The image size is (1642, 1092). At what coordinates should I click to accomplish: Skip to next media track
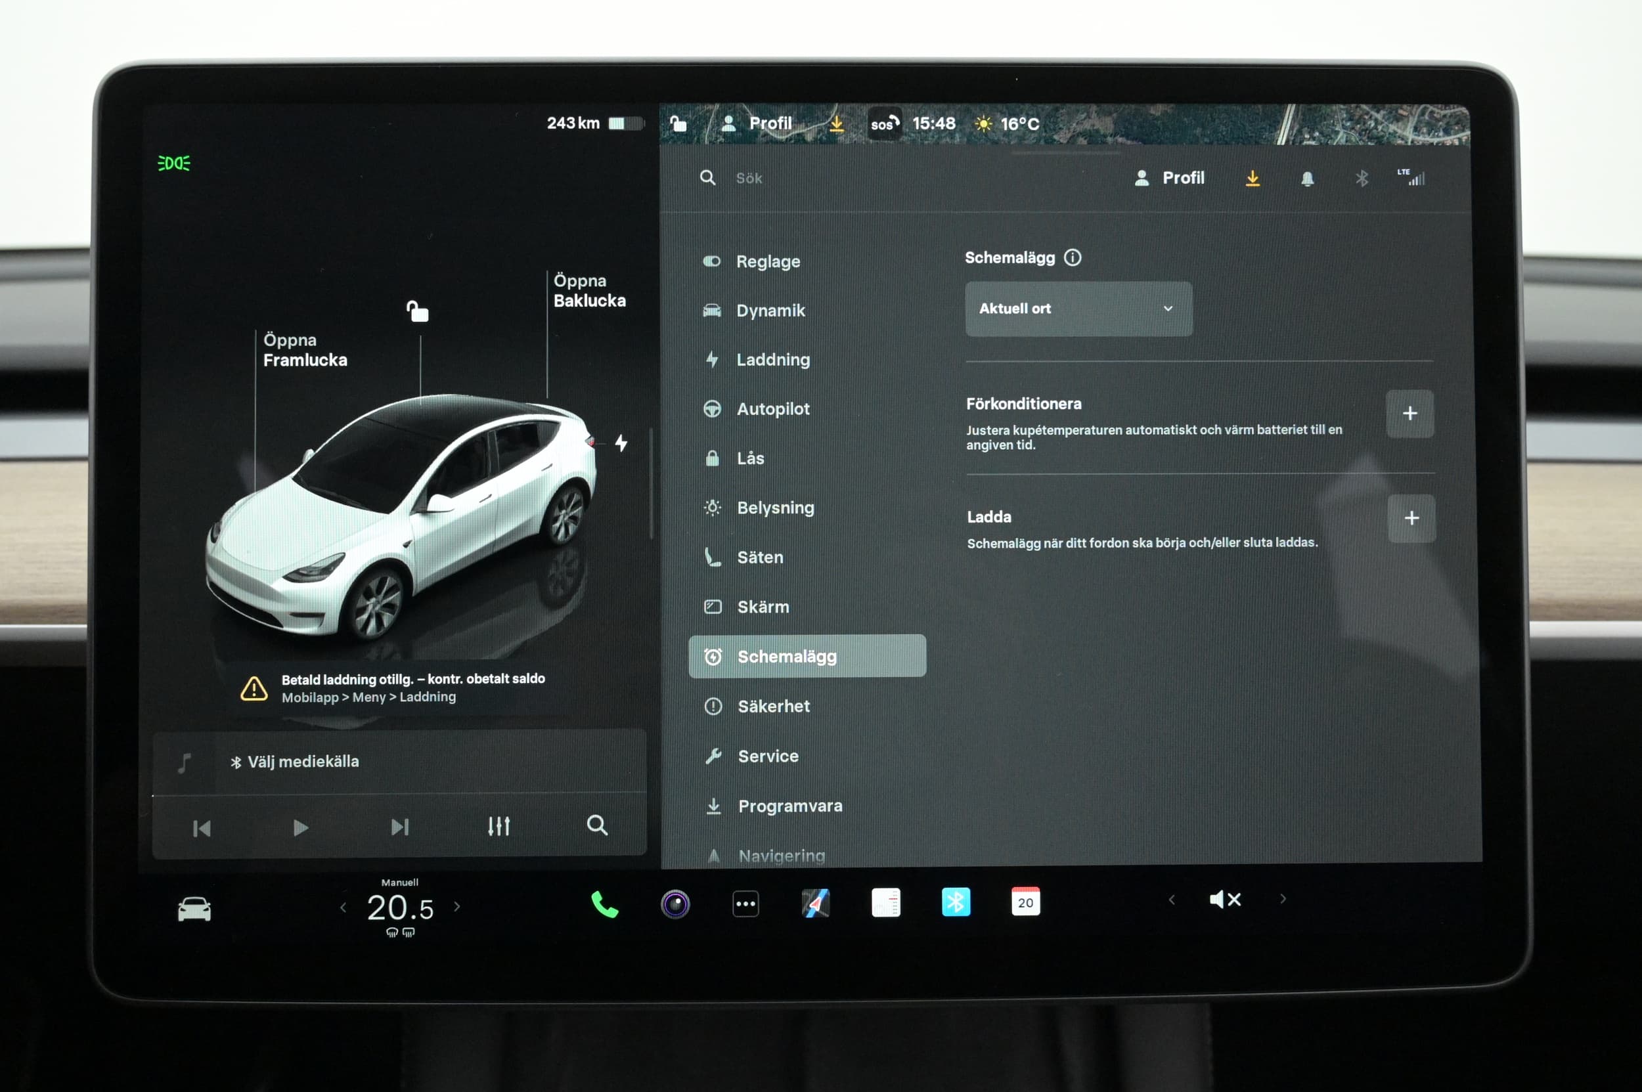click(x=400, y=827)
